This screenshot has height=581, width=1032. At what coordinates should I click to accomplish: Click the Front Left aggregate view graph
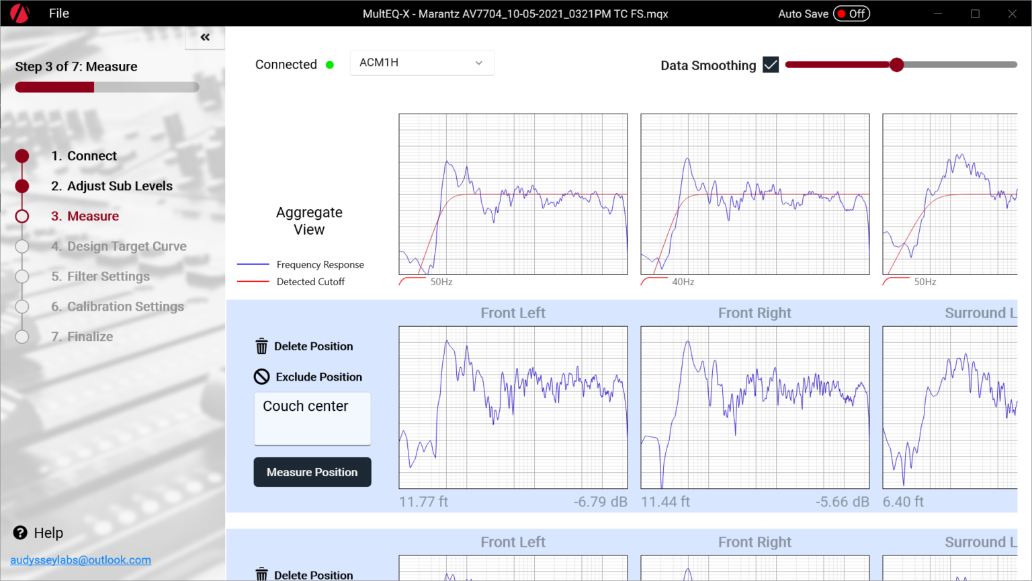click(513, 194)
